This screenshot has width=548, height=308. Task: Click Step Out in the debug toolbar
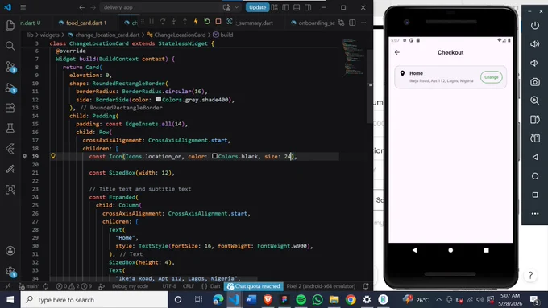185,22
